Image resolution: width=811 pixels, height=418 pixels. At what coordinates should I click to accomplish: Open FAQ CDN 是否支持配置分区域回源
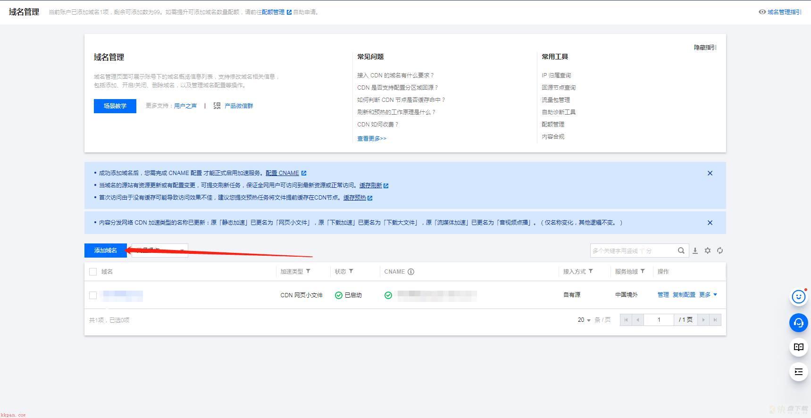tap(398, 88)
